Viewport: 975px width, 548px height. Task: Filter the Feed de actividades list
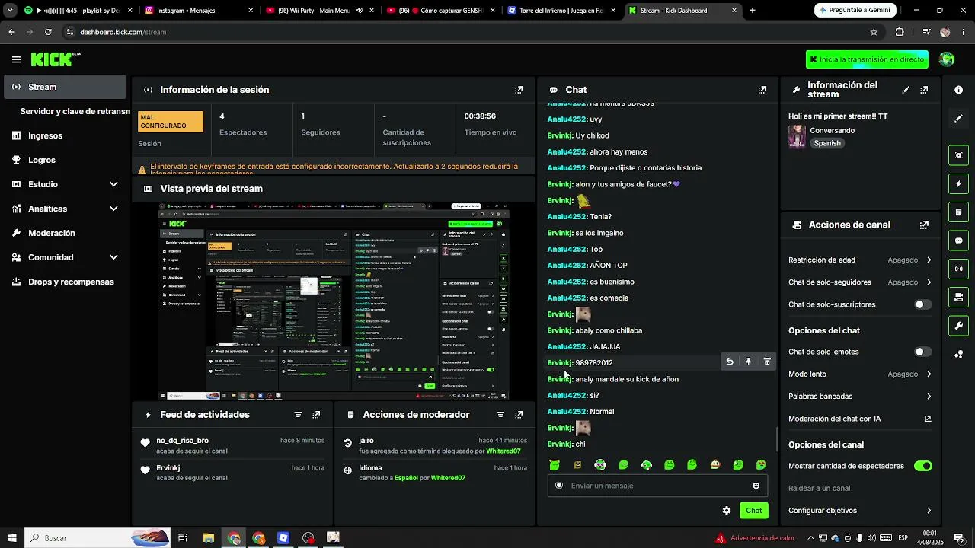click(298, 415)
